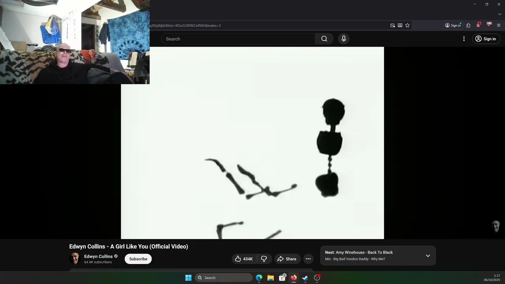
Task: Click the address bar URL text
Action: [185, 25]
